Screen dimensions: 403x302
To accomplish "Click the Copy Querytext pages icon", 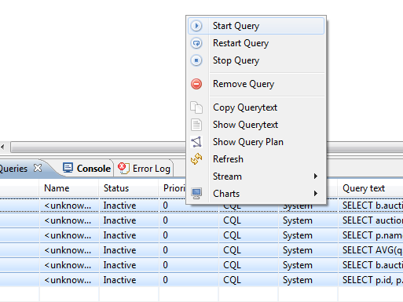I will (x=196, y=107).
